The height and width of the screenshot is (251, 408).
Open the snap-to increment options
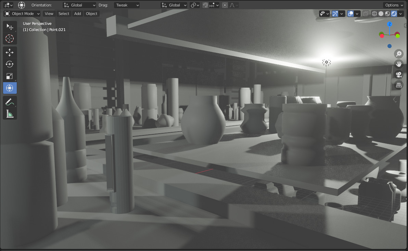[214, 5]
